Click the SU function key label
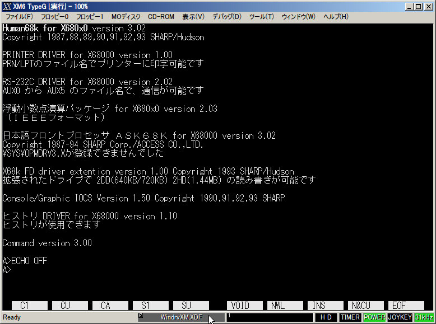Image resolution: width=436 pixels, height=324 pixels. coord(191,306)
